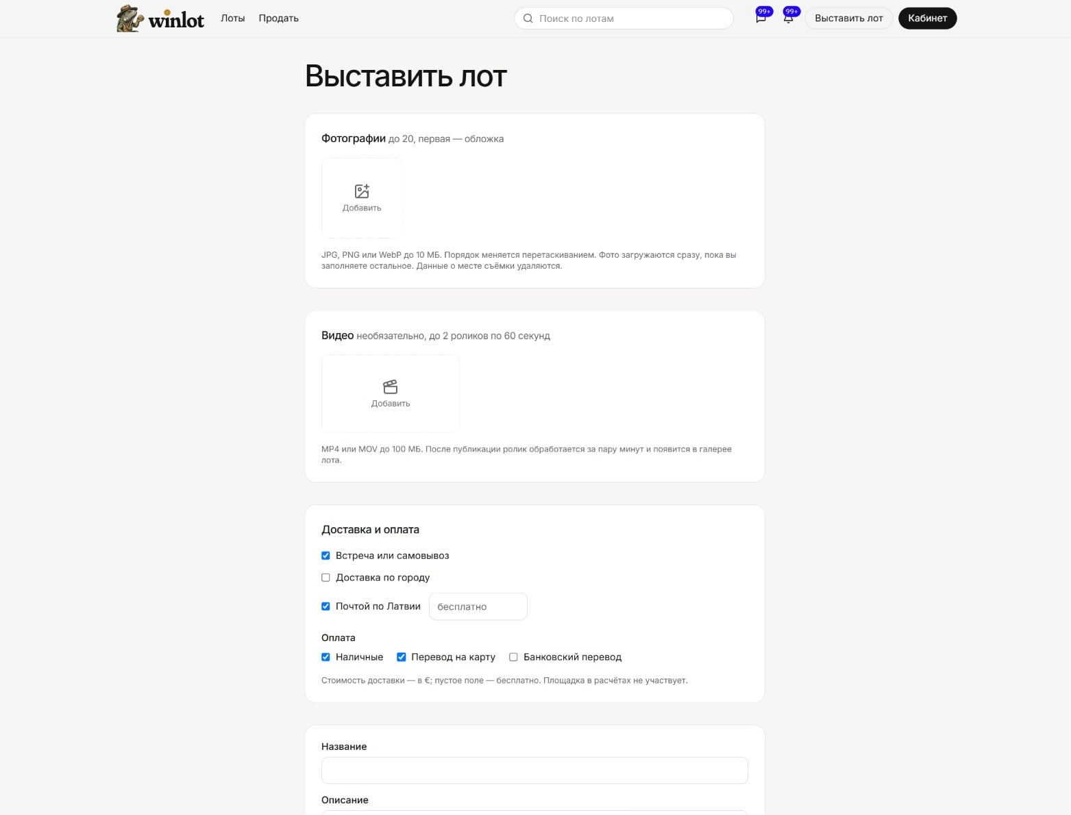Click the 'Выставить лот' page title
1071x815 pixels.
click(406, 76)
